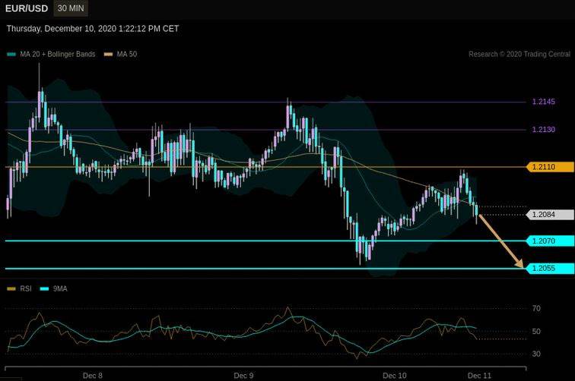Click the chart date and time line

click(93, 29)
